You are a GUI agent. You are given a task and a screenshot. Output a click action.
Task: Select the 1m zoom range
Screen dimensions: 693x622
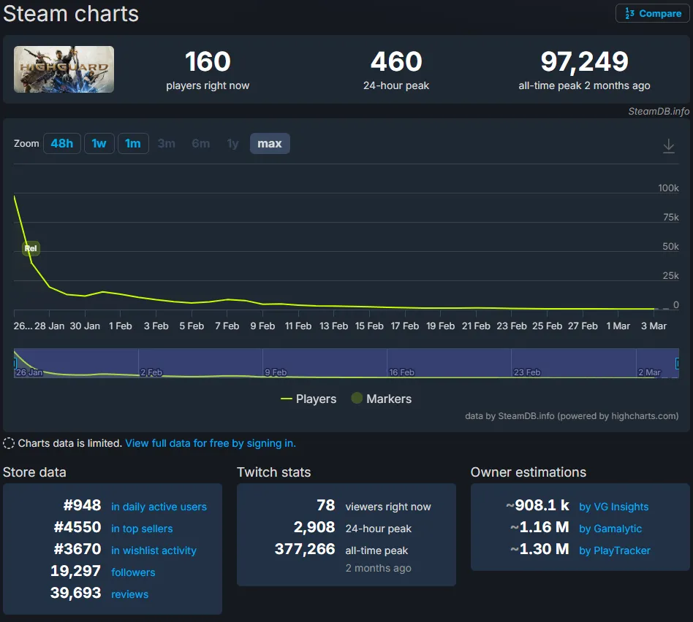click(x=132, y=144)
